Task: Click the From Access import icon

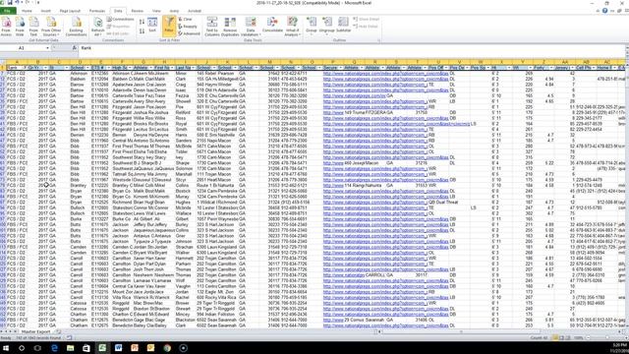Action: [6, 27]
